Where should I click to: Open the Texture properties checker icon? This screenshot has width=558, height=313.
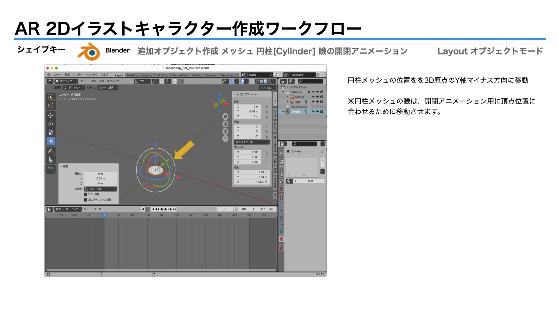click(281, 248)
